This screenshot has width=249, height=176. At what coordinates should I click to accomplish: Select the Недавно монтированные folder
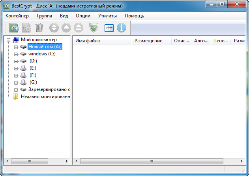point(45,97)
